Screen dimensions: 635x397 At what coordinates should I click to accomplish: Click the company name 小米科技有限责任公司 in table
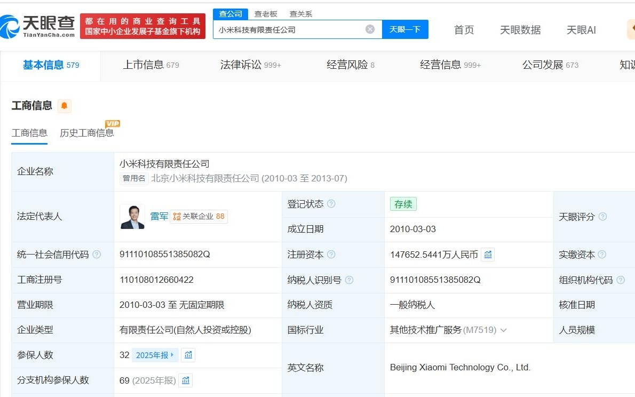tap(164, 164)
